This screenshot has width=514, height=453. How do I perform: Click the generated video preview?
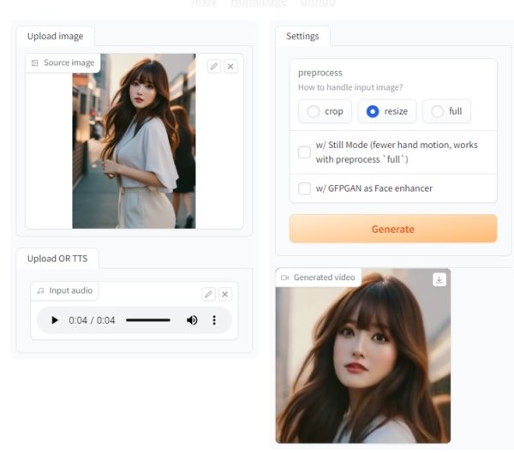362,360
